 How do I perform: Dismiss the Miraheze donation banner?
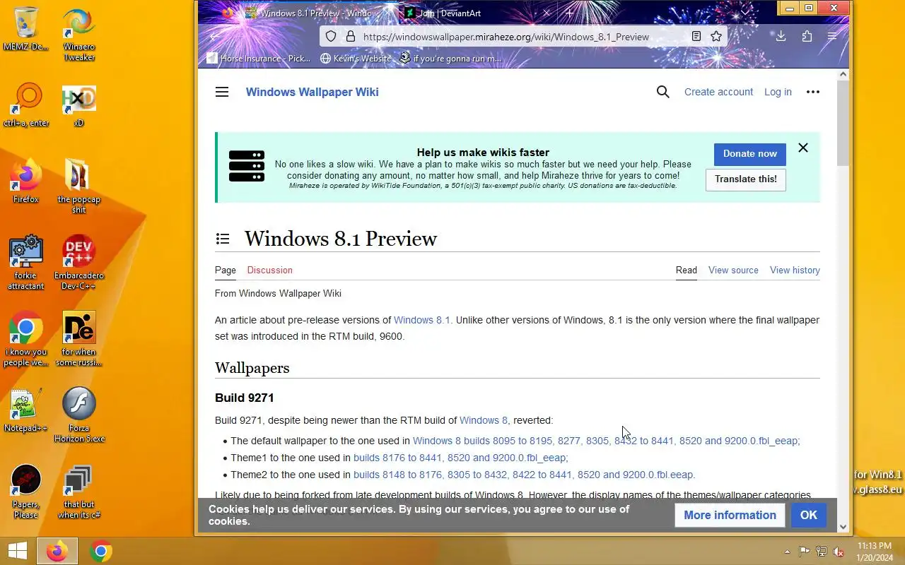pos(803,148)
